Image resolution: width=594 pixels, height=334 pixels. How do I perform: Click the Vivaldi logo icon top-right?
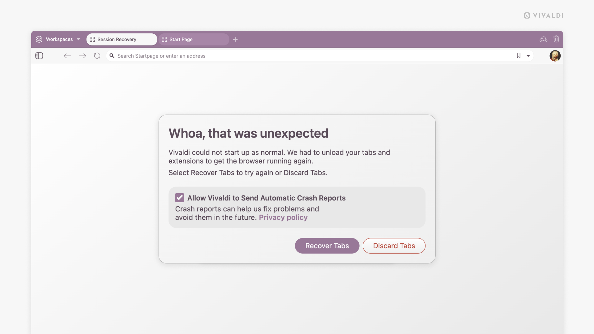click(x=527, y=15)
